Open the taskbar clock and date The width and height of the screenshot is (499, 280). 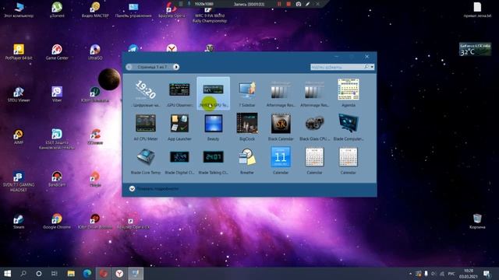coord(468,273)
